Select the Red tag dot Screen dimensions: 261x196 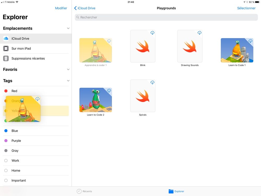click(6, 91)
